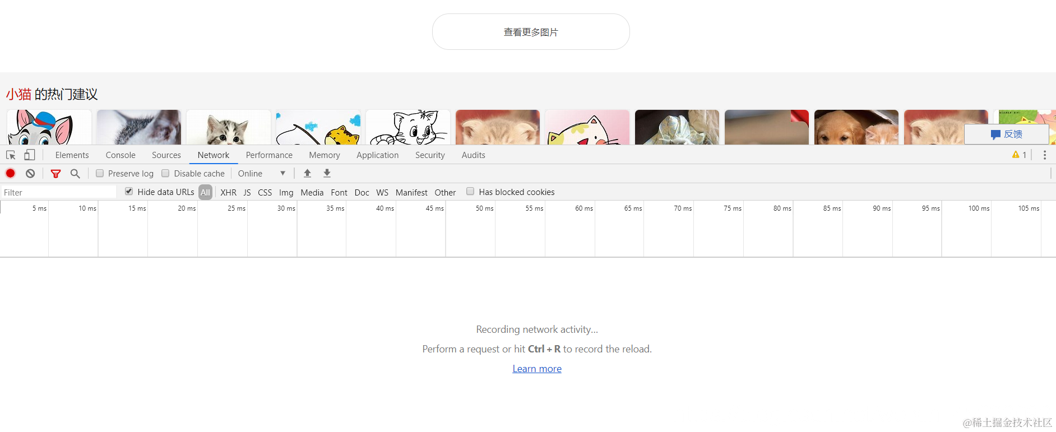Screen dimensions: 1056x432
Task: Filter requests by WS
Action: 382,192
